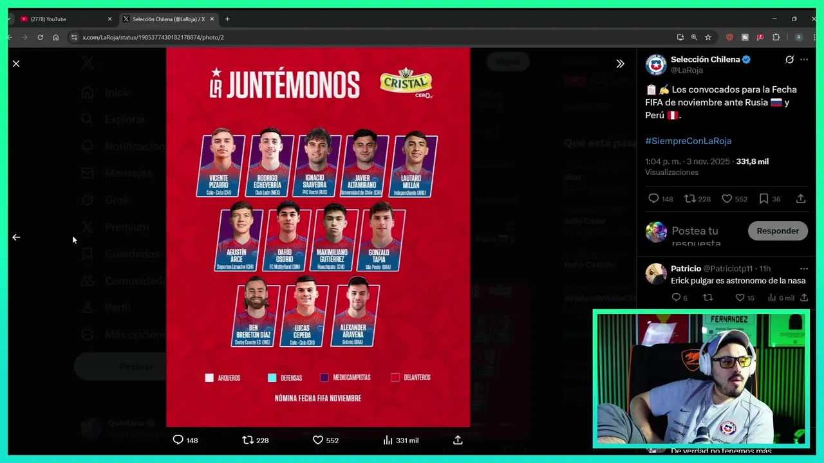Repost icon under the photo with 228
This screenshot has width=824, height=463.
pyautogui.click(x=248, y=440)
